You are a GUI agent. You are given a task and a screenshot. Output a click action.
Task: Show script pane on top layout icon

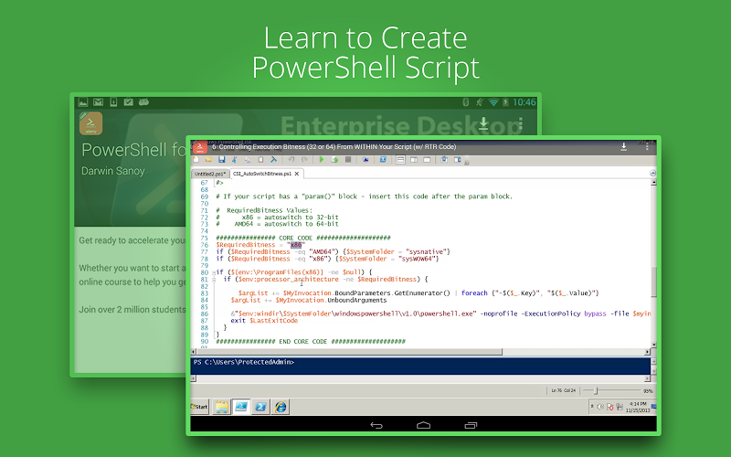[x=400, y=159]
